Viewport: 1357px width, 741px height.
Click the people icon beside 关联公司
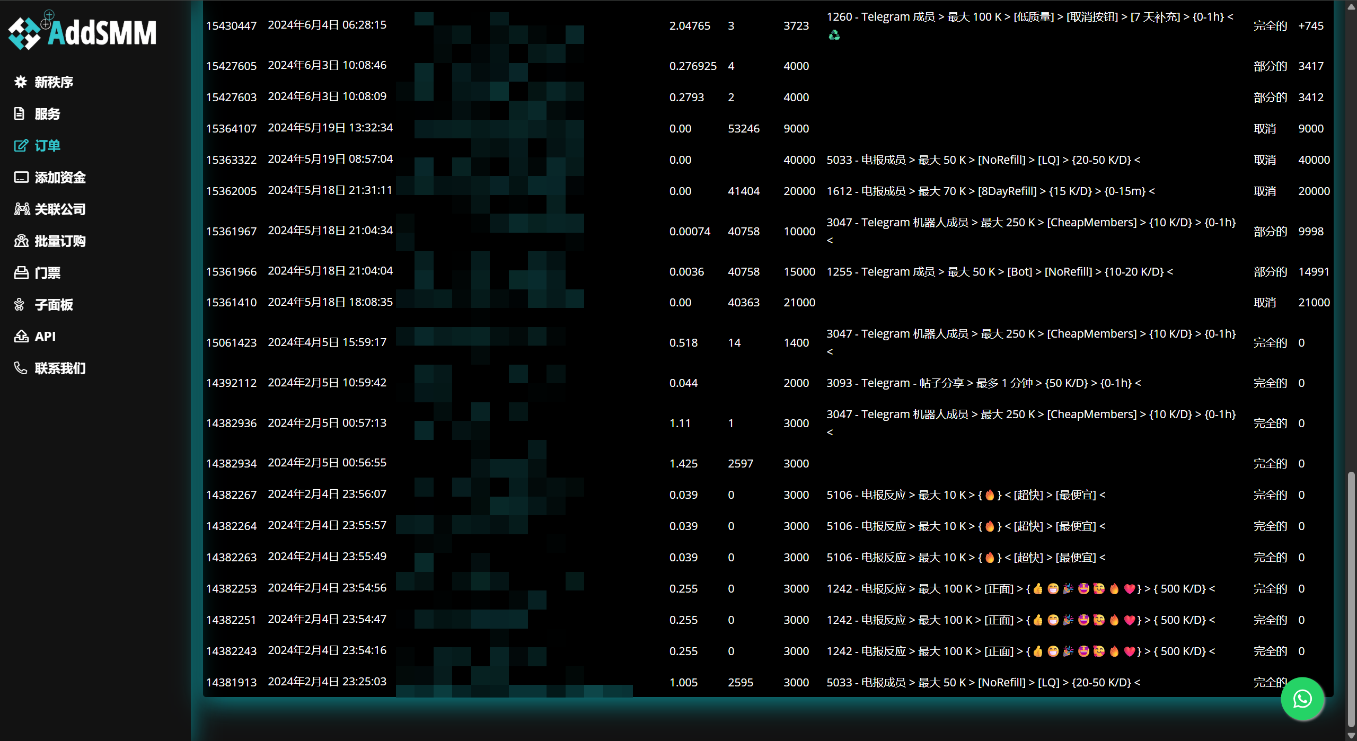[x=22, y=209]
